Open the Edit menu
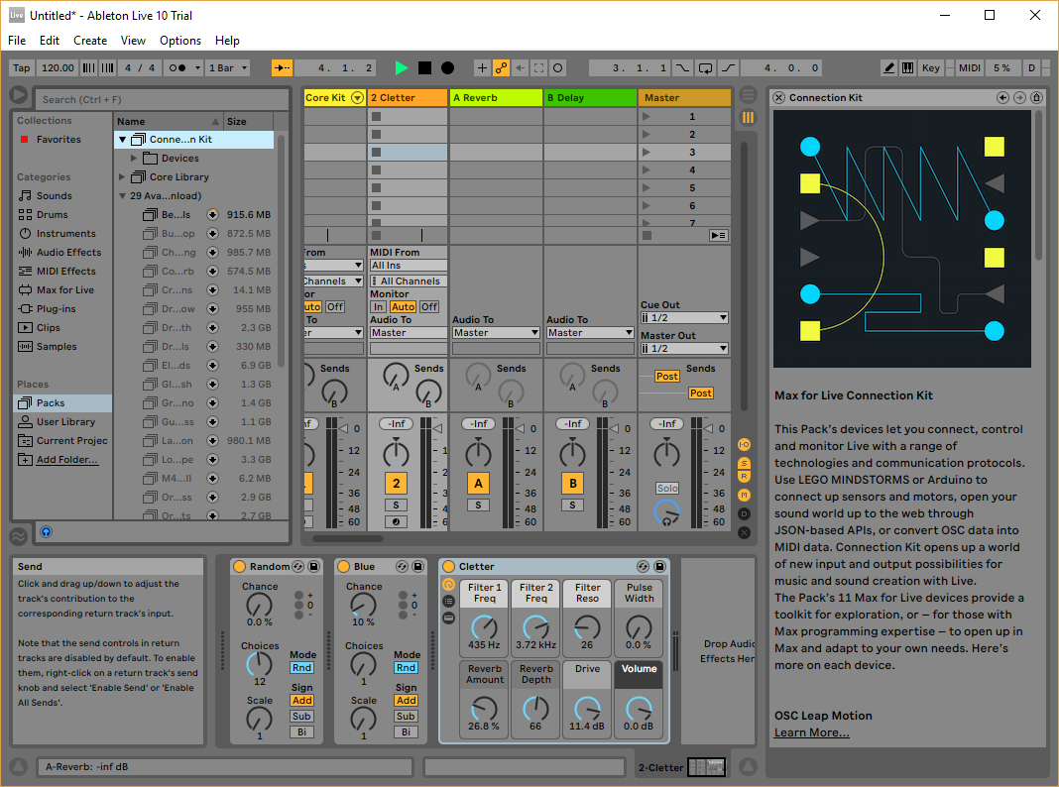Screen dimensions: 1059x787 click(x=50, y=41)
